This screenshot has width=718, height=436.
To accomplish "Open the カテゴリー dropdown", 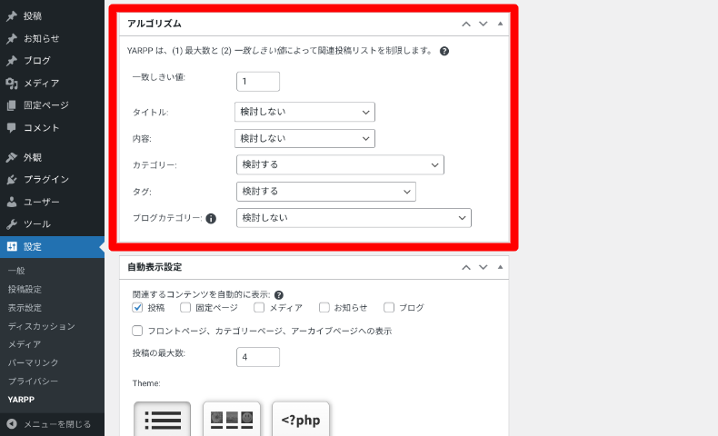I will tap(340, 164).
